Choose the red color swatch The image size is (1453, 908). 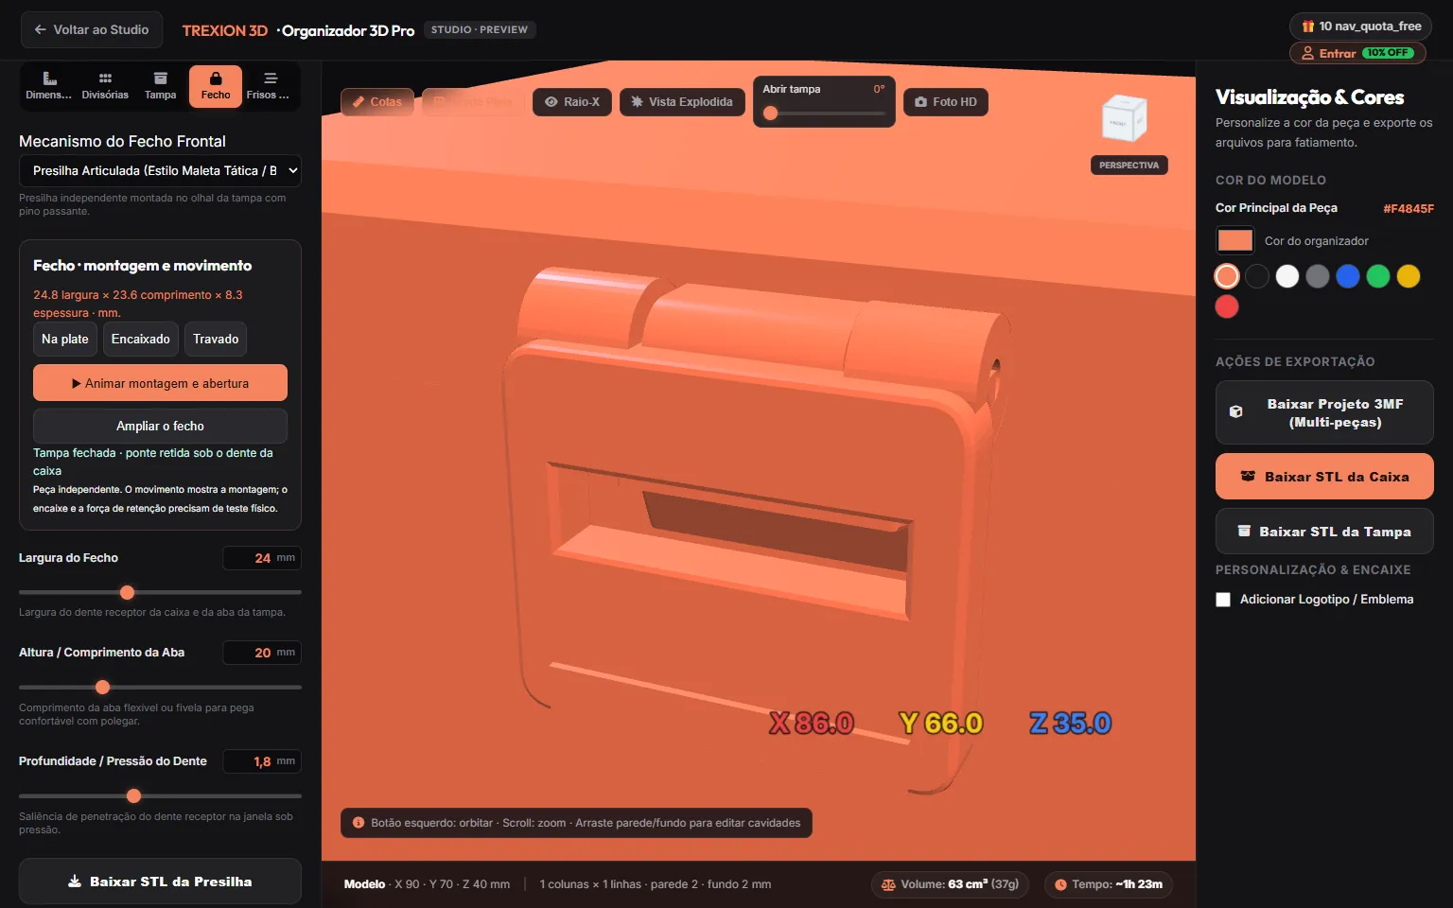1227,306
